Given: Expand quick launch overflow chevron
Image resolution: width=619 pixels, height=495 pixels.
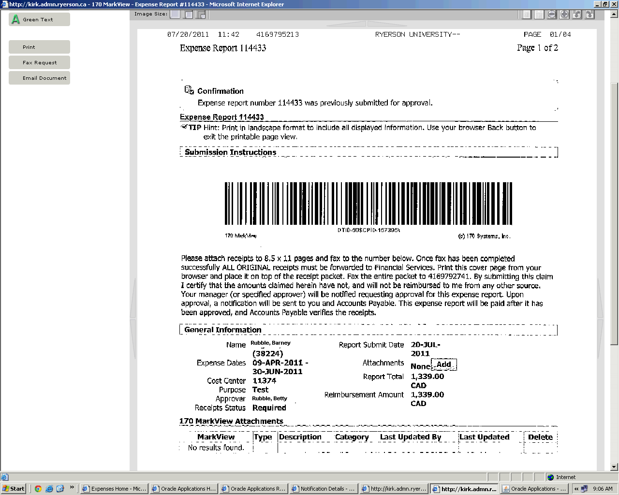Looking at the screenshot, I should [72, 488].
